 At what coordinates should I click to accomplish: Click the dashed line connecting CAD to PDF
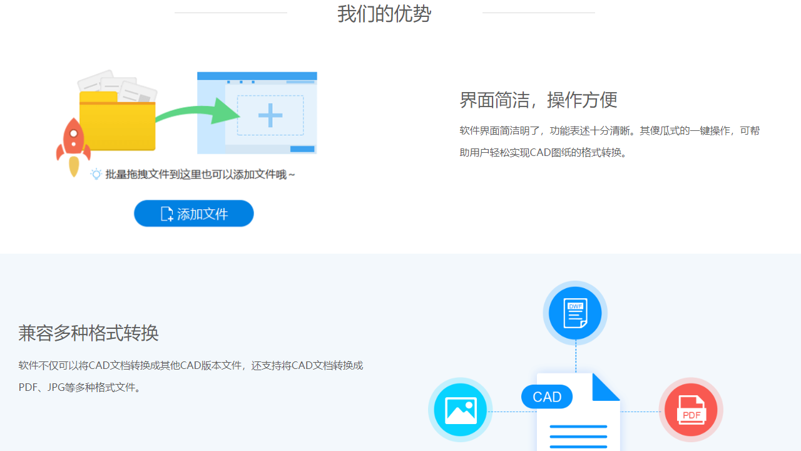click(x=641, y=411)
